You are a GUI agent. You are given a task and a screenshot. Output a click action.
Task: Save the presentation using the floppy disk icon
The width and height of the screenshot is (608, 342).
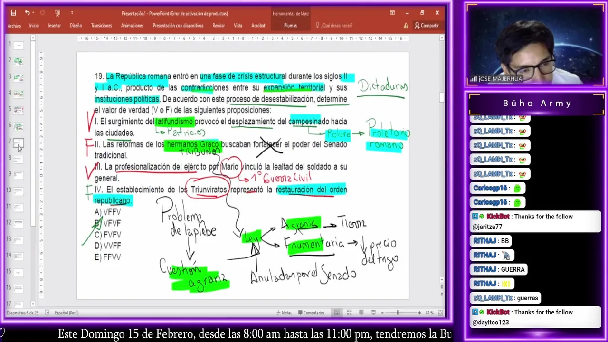(x=13, y=13)
